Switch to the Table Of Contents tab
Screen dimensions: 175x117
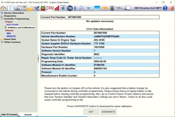[x=9, y=114]
